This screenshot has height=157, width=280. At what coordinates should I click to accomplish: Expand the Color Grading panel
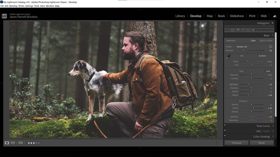click(261, 136)
